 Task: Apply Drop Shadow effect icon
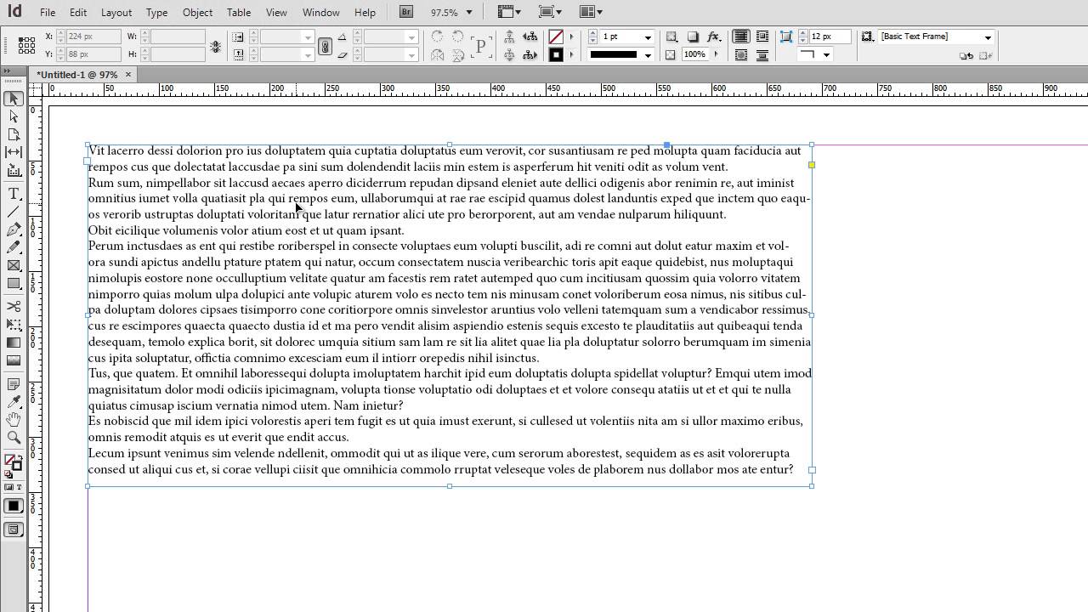pyautogui.click(x=693, y=37)
